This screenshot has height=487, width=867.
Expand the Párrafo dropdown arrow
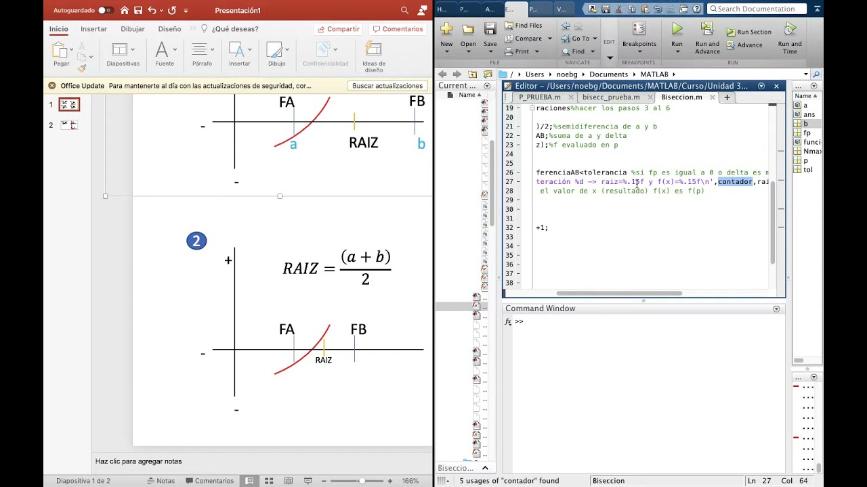pyautogui.click(x=212, y=49)
